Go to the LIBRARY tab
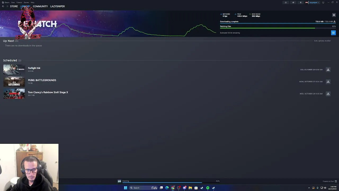This screenshot has width=339, height=191. 25,6
